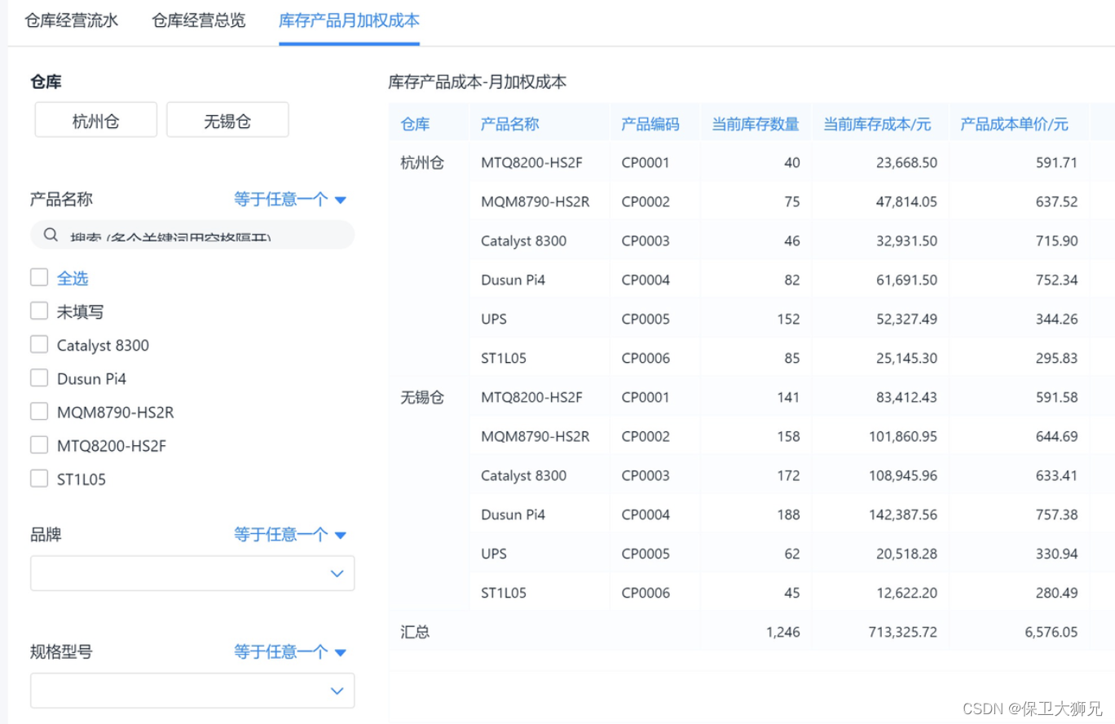Check the 全选 checkbox
This screenshot has height=724, width=1115.
[39, 278]
